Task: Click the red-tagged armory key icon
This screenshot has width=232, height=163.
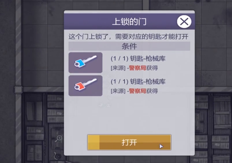Action: (x=85, y=85)
